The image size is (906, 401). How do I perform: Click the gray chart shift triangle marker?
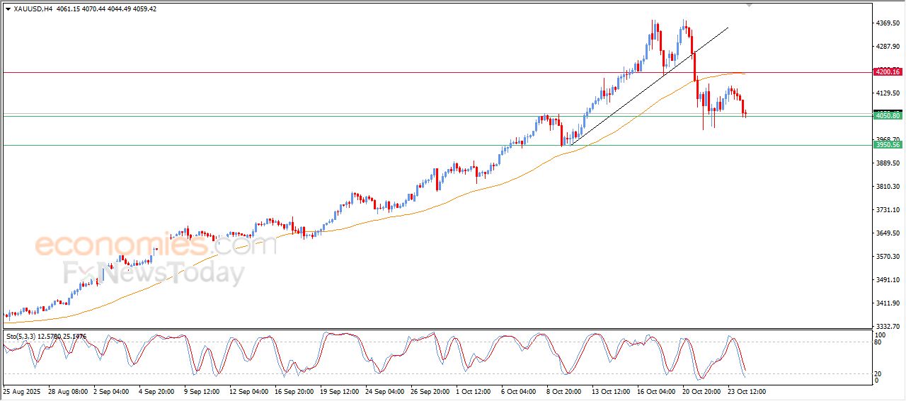[x=750, y=5]
